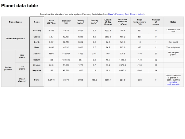Select Saturn's moon count '62'
Screen dimensions: 185x139
(156, 60)
